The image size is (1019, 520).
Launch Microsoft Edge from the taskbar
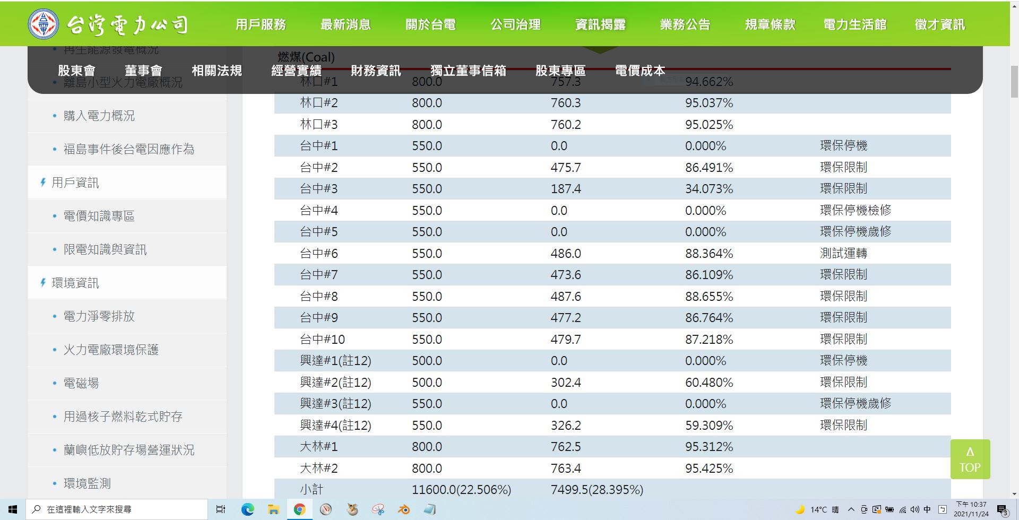coord(247,509)
